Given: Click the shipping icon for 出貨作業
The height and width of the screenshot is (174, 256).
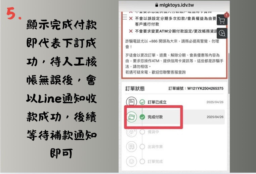Looking at the screenshot, I should tap(131, 146).
